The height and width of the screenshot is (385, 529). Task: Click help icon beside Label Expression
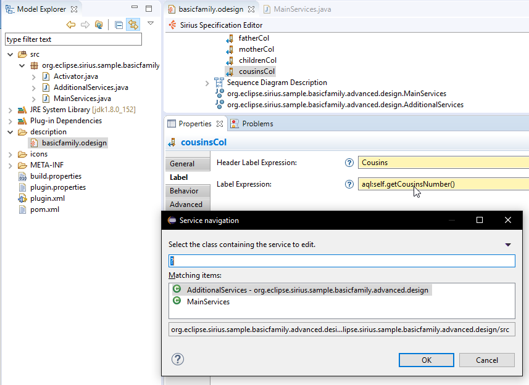pyautogui.click(x=349, y=184)
